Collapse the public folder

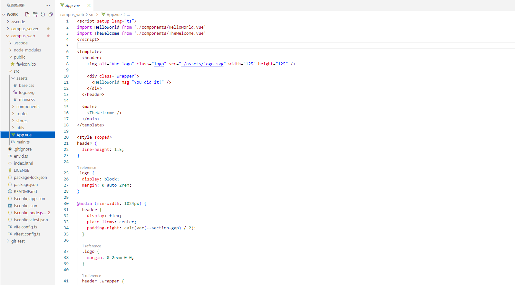pos(19,57)
